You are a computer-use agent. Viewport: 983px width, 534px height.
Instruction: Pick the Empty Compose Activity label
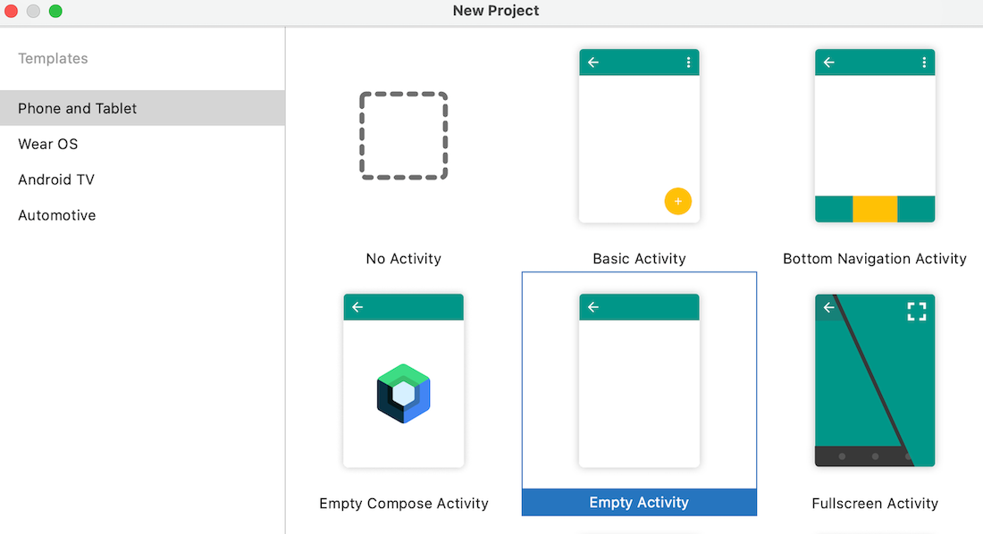404,504
